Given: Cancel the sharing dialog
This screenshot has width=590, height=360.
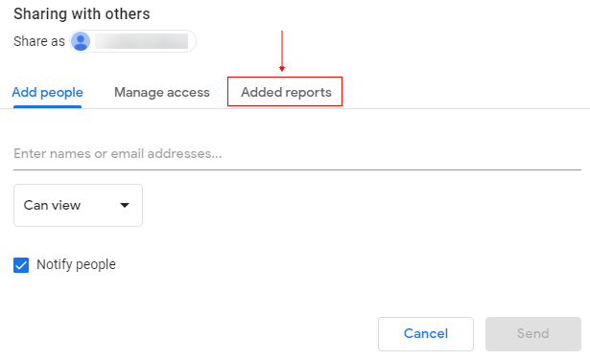Looking at the screenshot, I should [426, 334].
